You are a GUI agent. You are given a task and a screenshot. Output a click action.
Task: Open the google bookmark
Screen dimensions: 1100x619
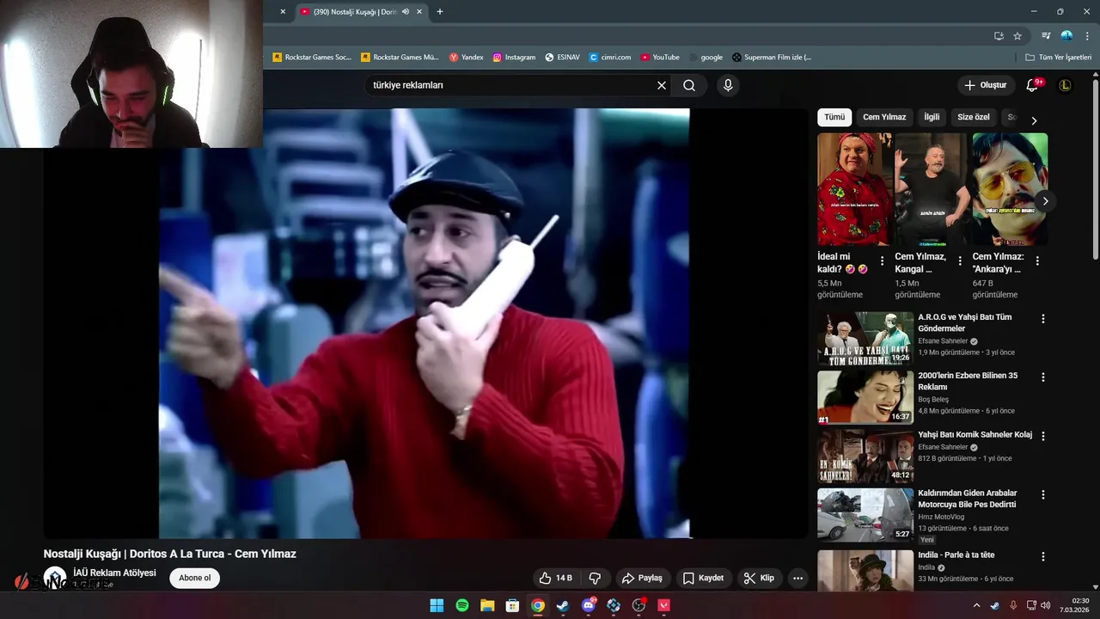coord(706,58)
